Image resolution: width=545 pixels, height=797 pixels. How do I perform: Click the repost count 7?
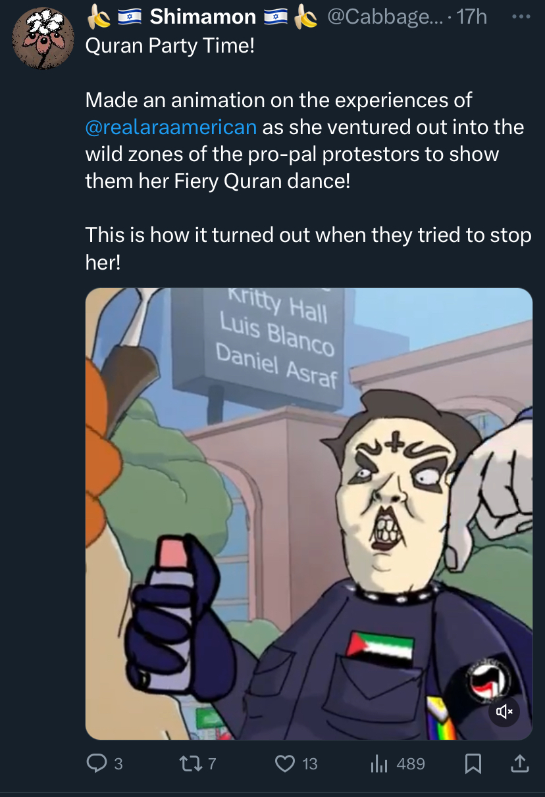coord(212,763)
